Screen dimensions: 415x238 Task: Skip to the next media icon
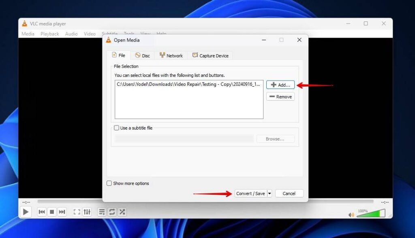coord(63,211)
